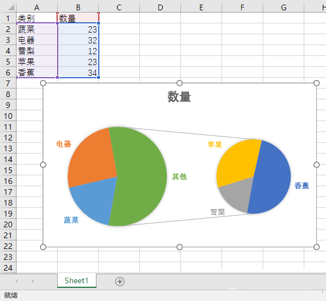This screenshot has height=301, width=326.
Task: Open the Sheet1 tab
Action: tap(77, 280)
